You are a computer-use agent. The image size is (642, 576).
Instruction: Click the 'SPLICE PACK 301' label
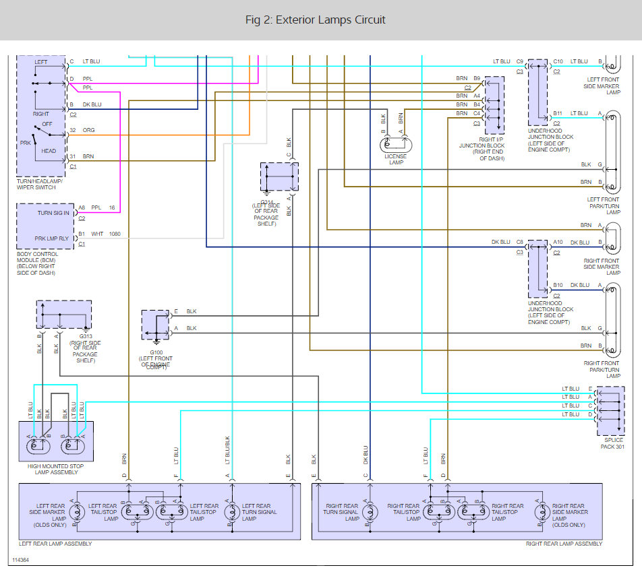point(612,443)
